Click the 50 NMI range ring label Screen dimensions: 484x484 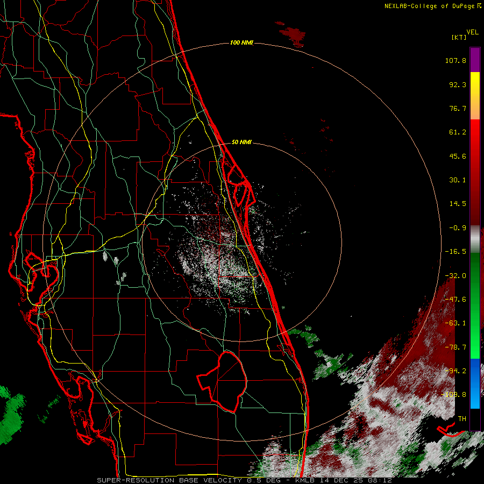241,142
